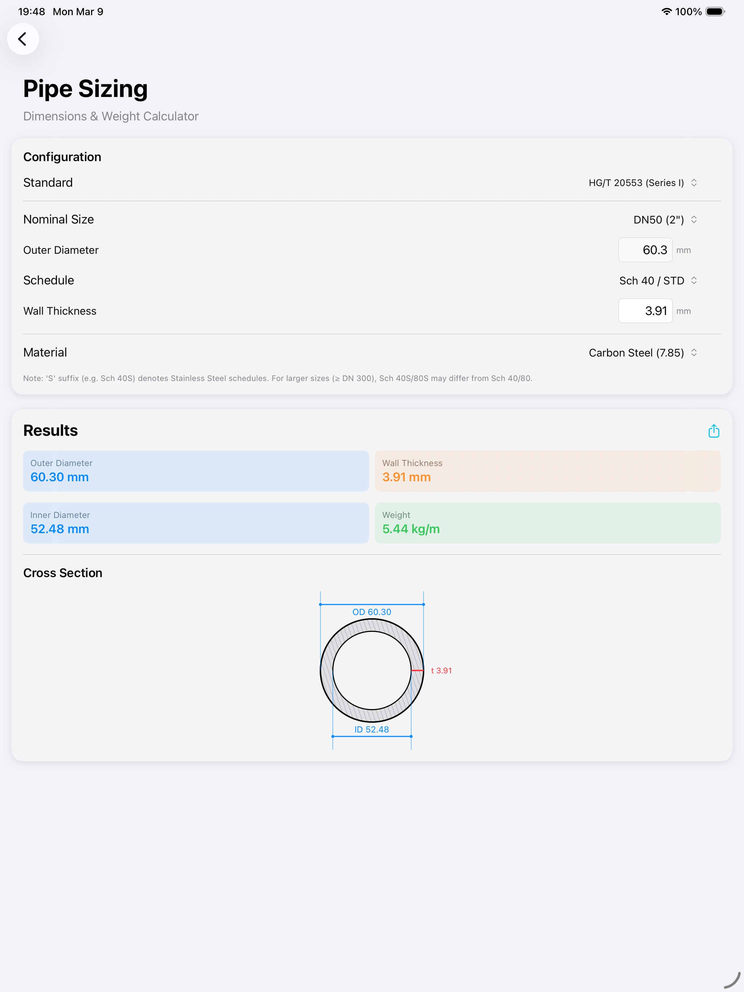Tap the ID 52.48 dimension label
Image resolution: width=744 pixels, height=992 pixels.
point(372,729)
